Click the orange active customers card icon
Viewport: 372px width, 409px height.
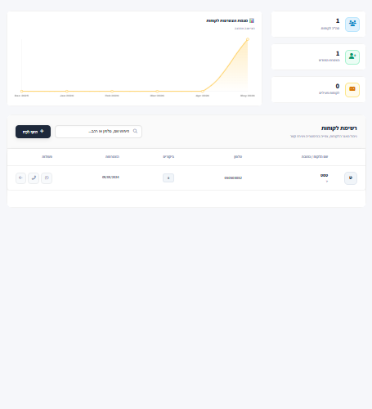352,90
